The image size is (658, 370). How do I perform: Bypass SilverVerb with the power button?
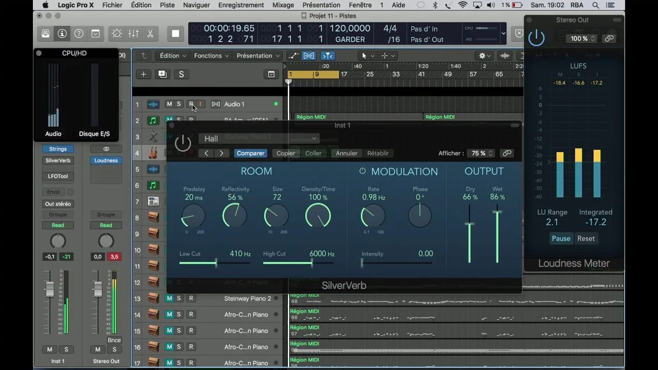pyautogui.click(x=183, y=143)
